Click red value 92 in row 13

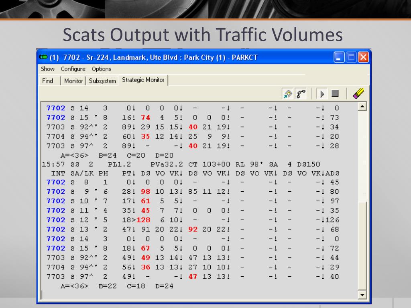tap(193, 229)
